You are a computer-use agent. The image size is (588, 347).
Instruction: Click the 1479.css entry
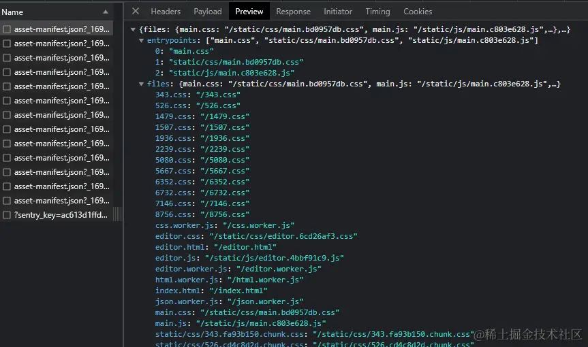pyautogui.click(x=202, y=116)
